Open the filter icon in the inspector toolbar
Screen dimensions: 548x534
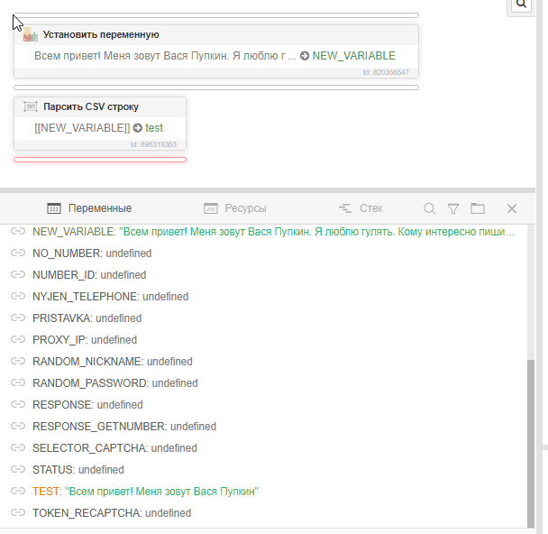pos(453,208)
